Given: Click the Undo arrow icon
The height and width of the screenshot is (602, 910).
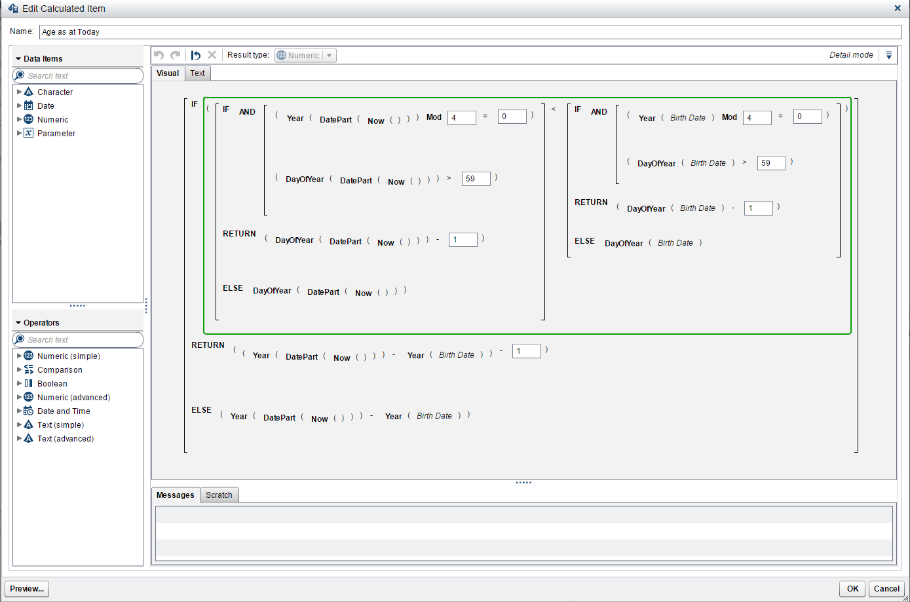Looking at the screenshot, I should point(159,55).
